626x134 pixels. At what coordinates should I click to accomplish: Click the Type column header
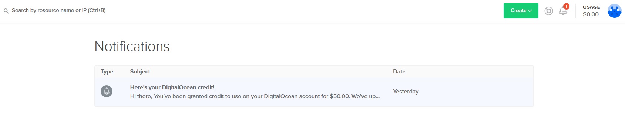click(107, 72)
